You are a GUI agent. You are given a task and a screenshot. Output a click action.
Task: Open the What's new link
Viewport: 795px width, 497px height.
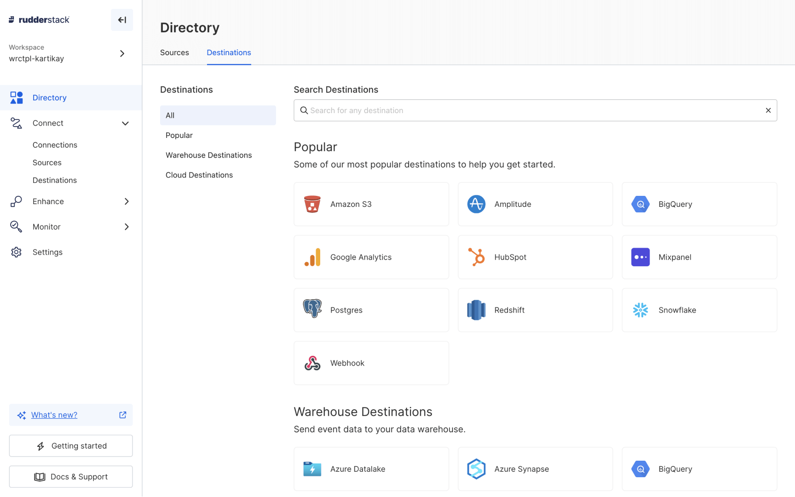coord(54,415)
